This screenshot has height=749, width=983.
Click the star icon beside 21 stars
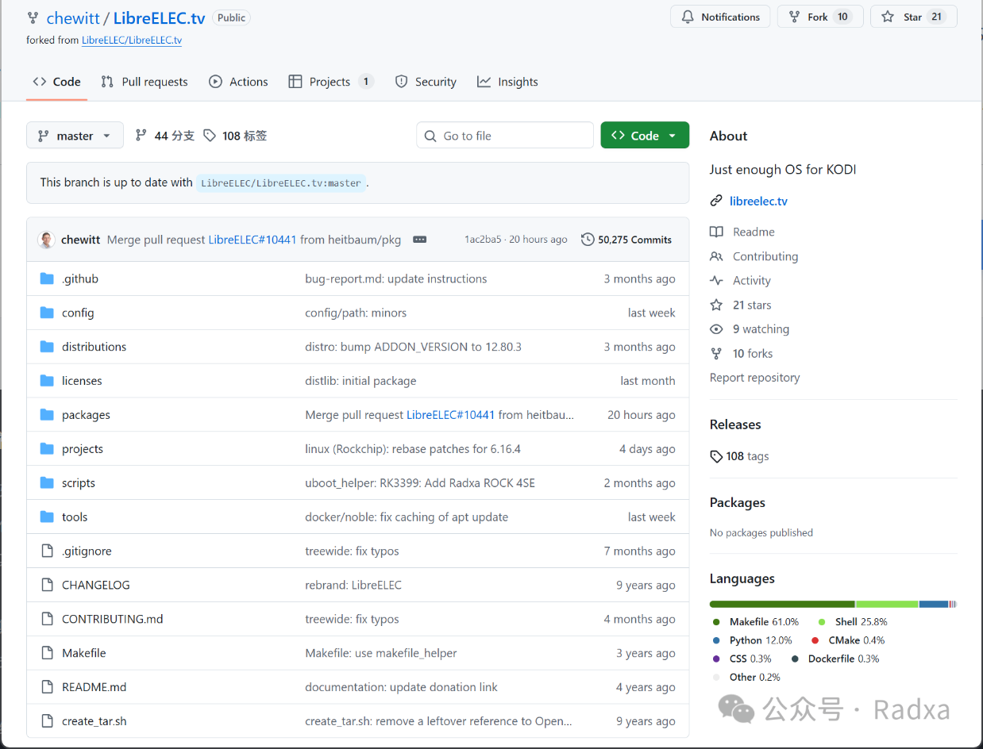coord(716,305)
